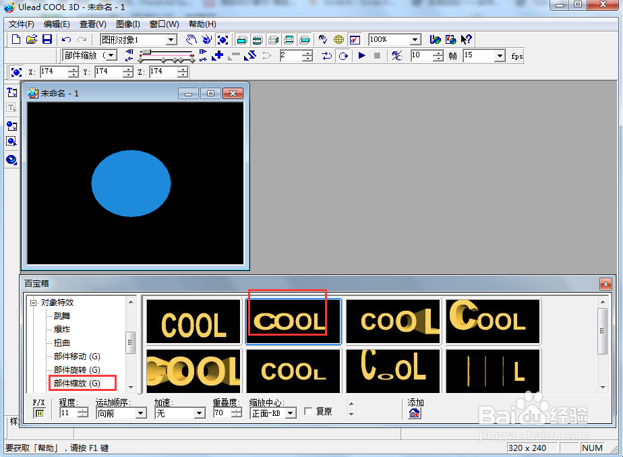Screen dimensions: 623x457
Task: Select 部件缩放 (G) in effects tree
Action: point(77,384)
